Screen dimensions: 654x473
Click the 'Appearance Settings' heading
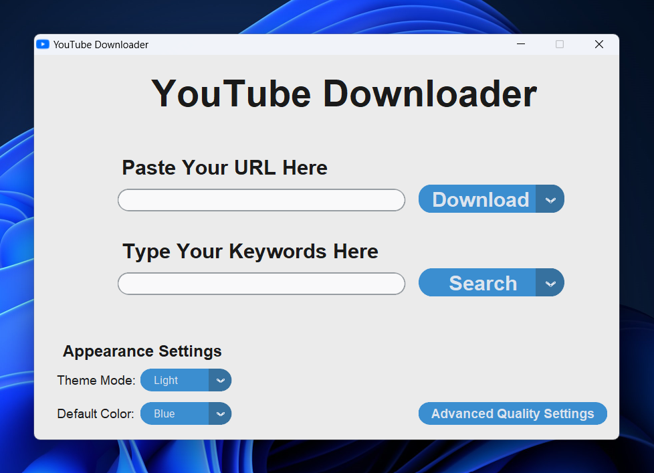click(142, 351)
